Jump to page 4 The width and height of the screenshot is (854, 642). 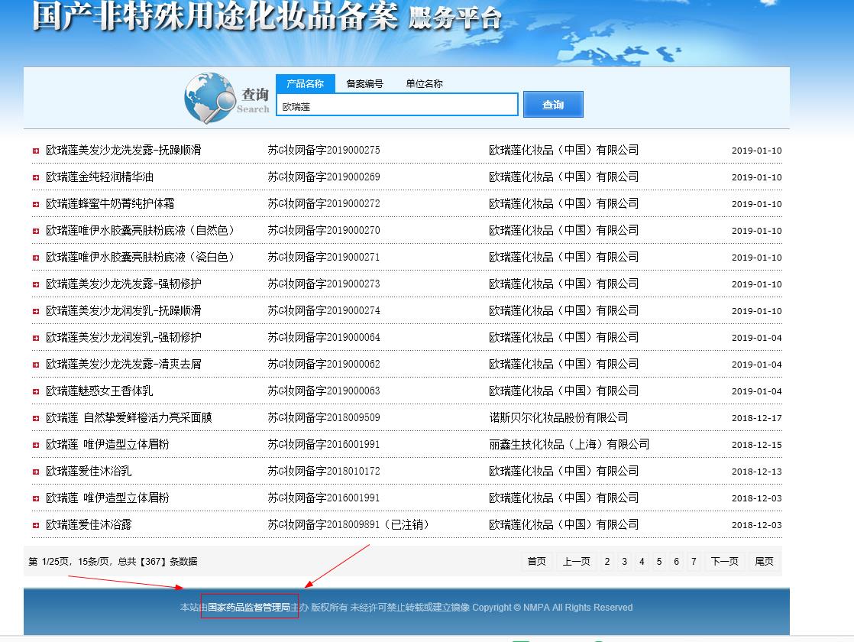coord(642,561)
